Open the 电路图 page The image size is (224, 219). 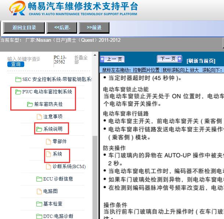tap(50, 192)
